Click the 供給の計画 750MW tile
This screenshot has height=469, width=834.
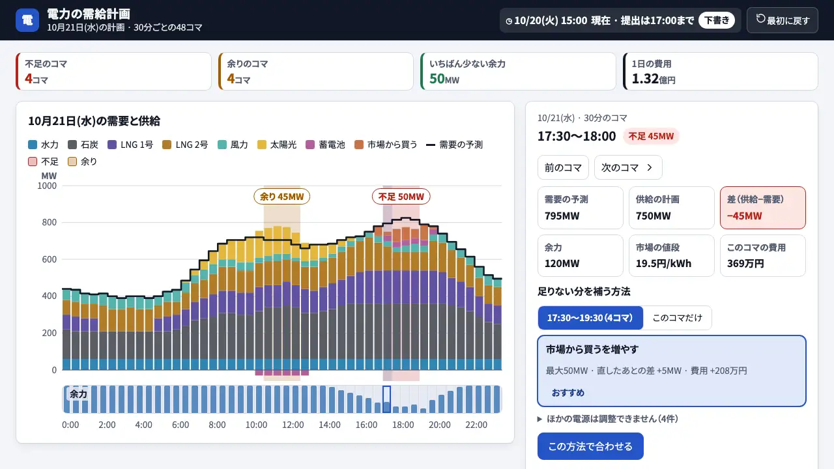tap(672, 208)
